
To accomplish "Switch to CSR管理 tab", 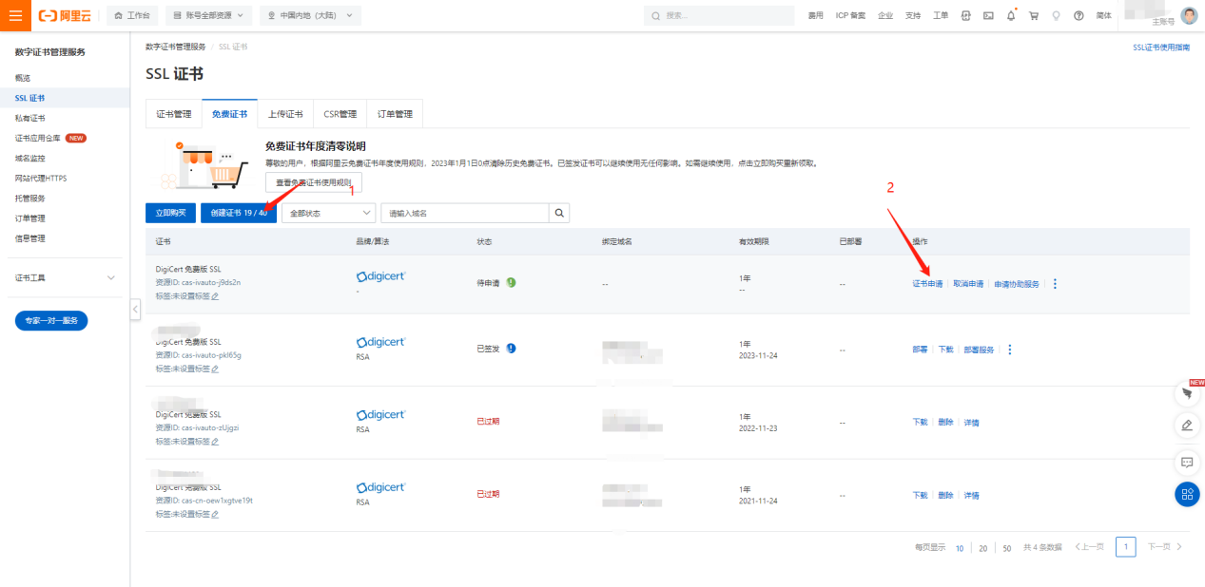I will click(x=340, y=114).
